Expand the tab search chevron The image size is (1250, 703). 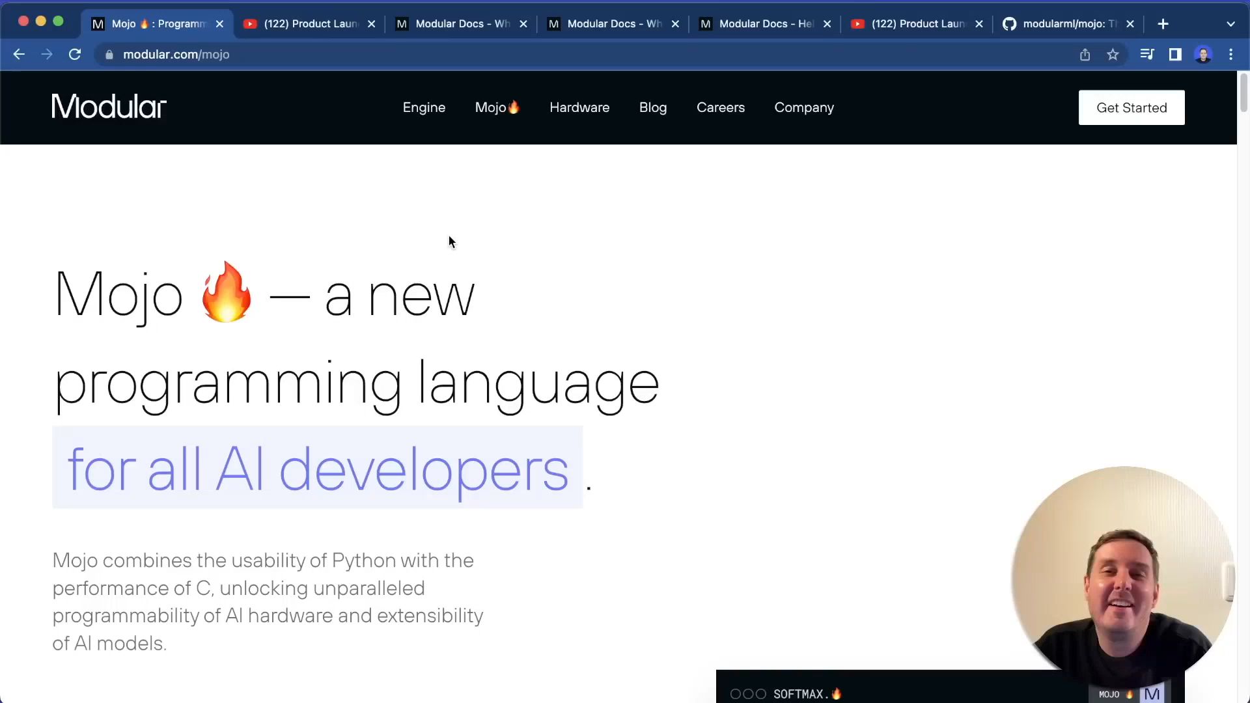click(1230, 24)
